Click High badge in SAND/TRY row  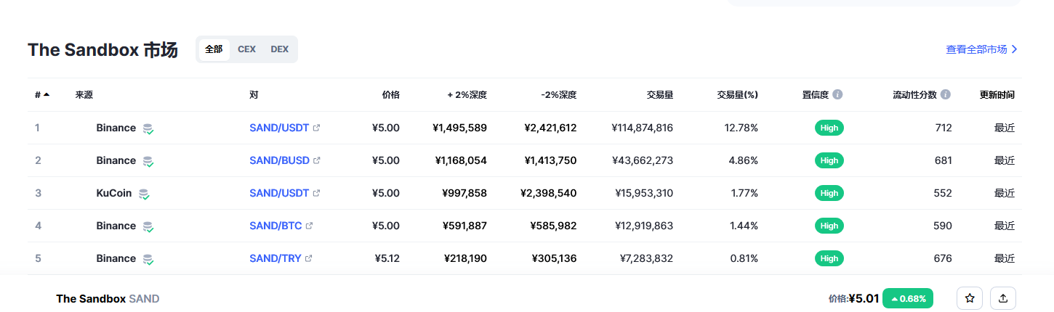(x=829, y=258)
